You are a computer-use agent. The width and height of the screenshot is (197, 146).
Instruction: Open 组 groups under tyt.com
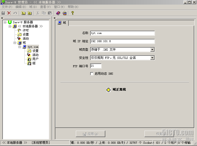point(34,63)
